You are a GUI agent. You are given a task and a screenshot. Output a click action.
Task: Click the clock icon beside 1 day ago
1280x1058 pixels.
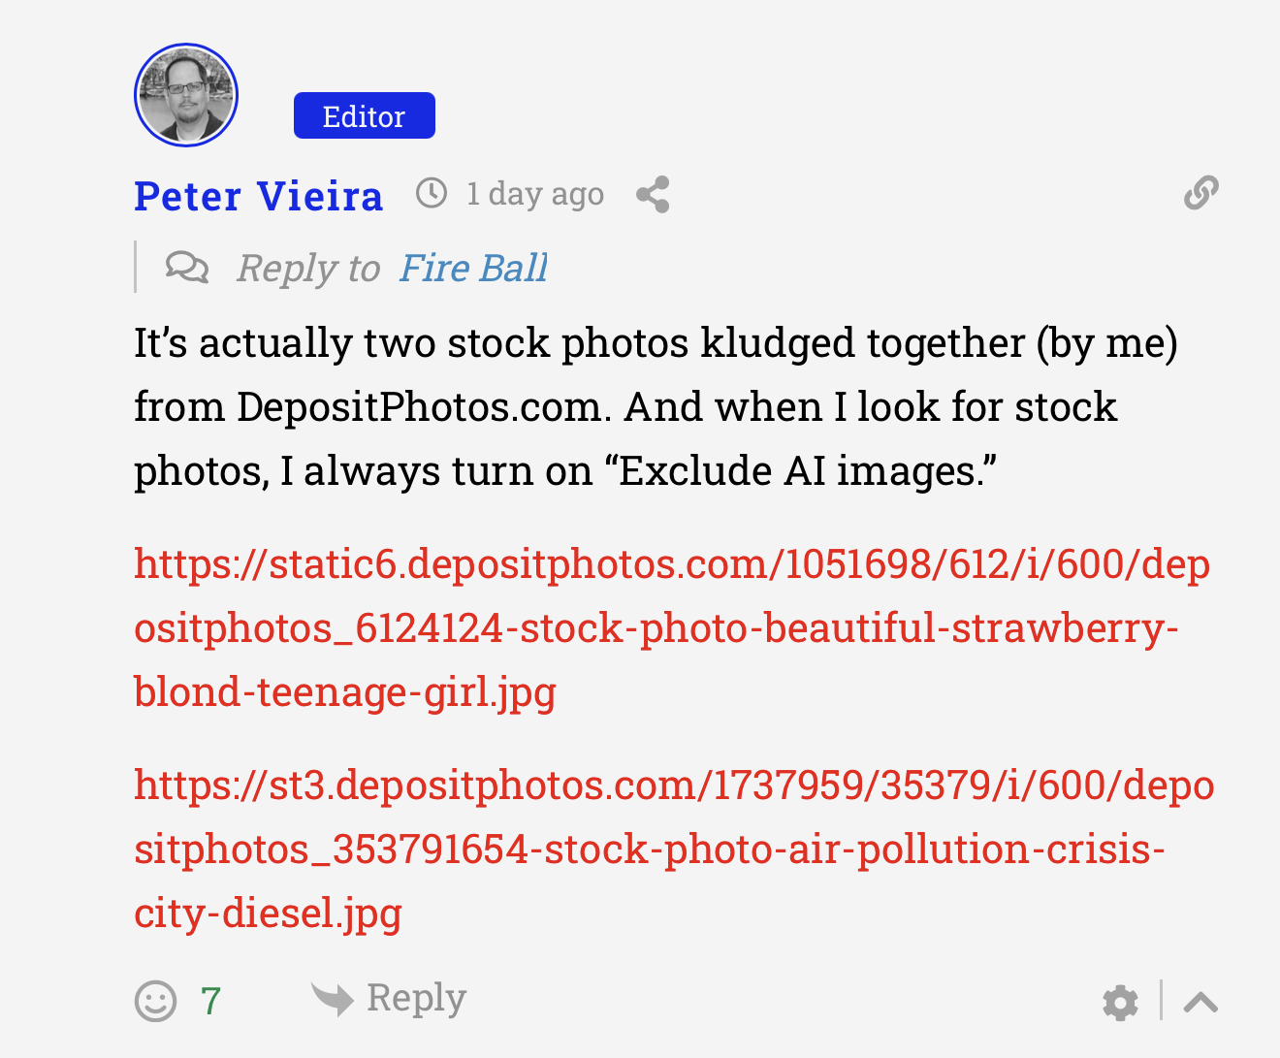[432, 193]
